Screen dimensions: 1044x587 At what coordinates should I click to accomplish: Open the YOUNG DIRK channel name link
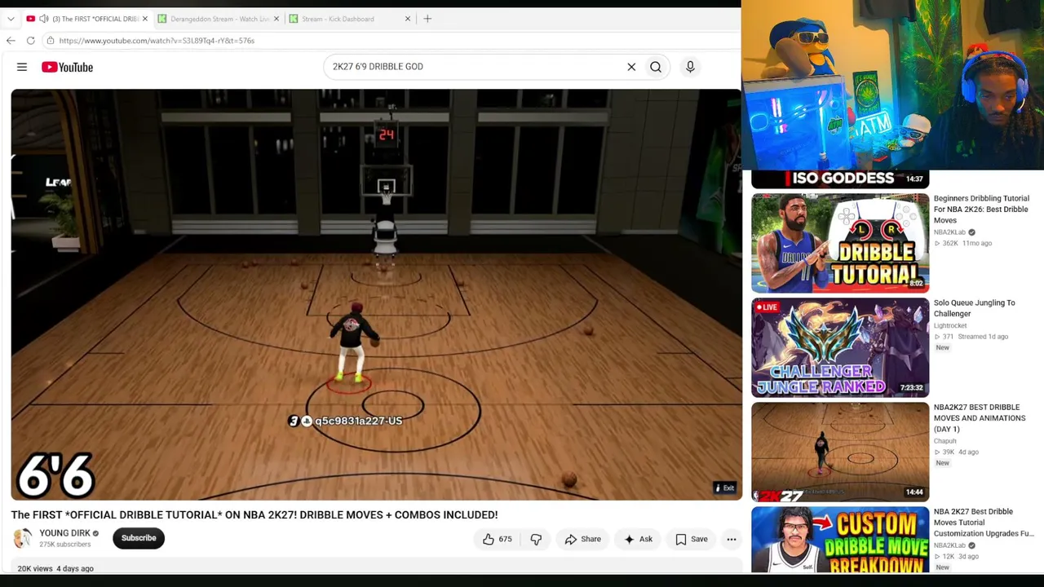click(65, 533)
